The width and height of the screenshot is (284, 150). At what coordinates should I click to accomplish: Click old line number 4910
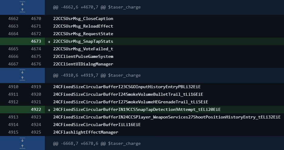pyautogui.click(x=13, y=87)
